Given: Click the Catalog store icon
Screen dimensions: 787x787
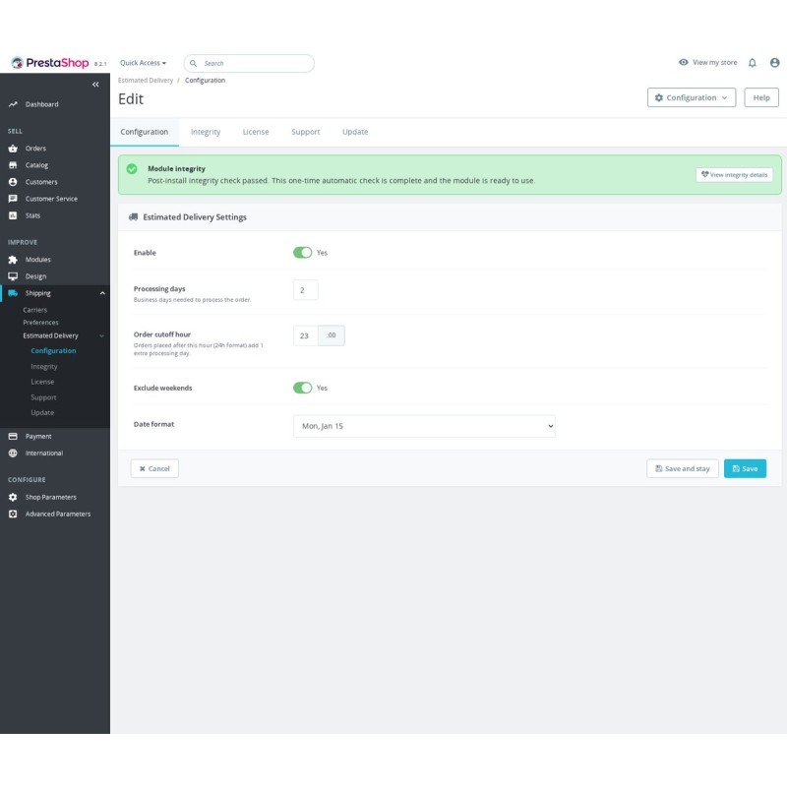Looking at the screenshot, I should pos(13,165).
